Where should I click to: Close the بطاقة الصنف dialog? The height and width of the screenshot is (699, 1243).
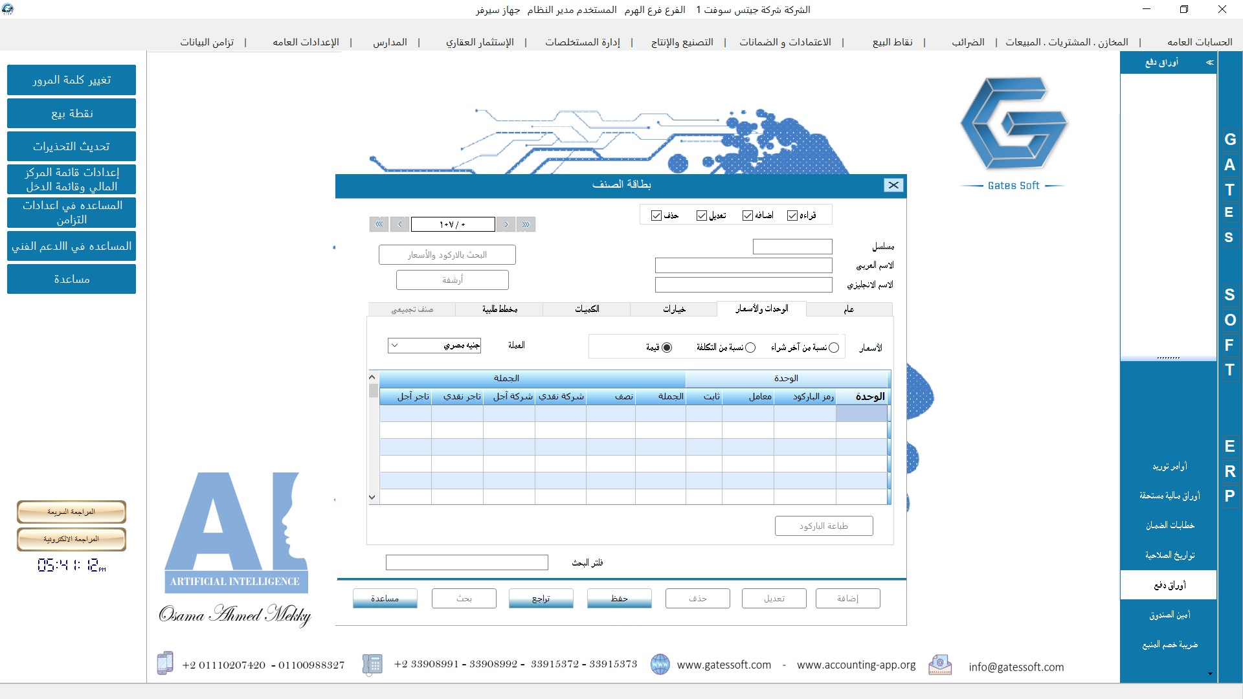click(x=893, y=185)
